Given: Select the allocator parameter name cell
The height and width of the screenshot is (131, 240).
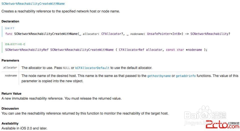Looking at the screenshot, I should pyautogui.click(x=10, y=68).
